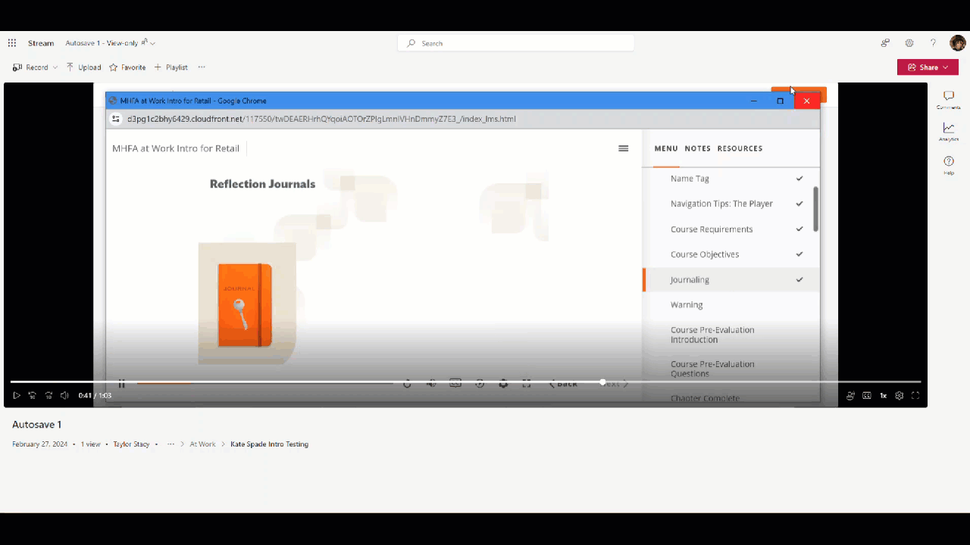The height and width of the screenshot is (545, 970).
Task: Toggle captions on the Stream player
Action: (867, 395)
